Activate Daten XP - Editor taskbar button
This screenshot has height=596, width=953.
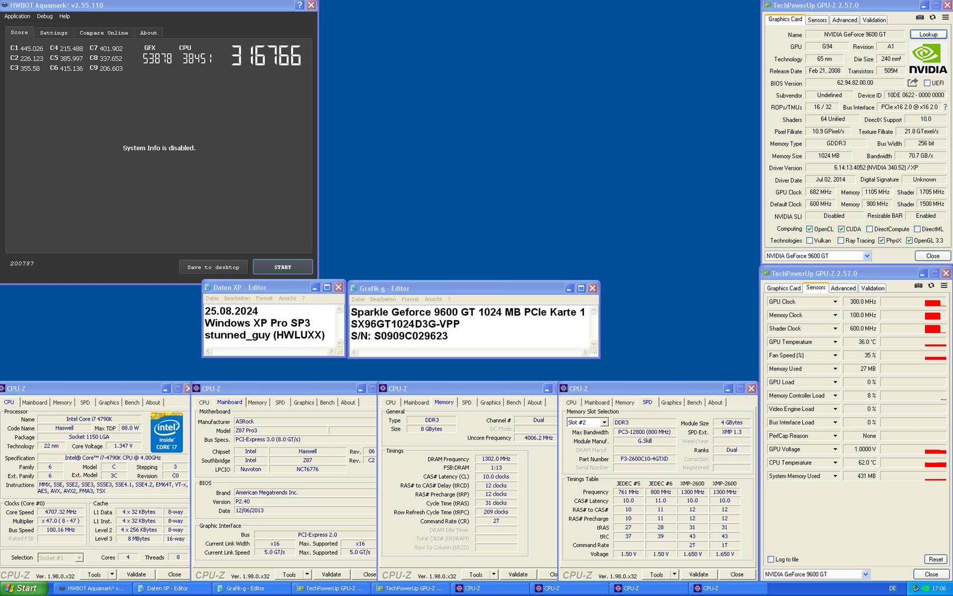click(x=172, y=588)
